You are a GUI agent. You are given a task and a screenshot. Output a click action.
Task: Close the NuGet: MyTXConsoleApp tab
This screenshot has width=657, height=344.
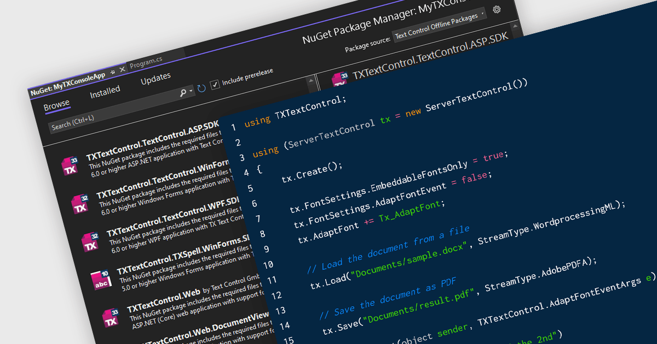coord(122,69)
